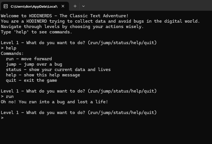Viewport: 212px width, 144px height.
Task: Expand the new tab profile dropdown
Action: [x=83, y=6]
